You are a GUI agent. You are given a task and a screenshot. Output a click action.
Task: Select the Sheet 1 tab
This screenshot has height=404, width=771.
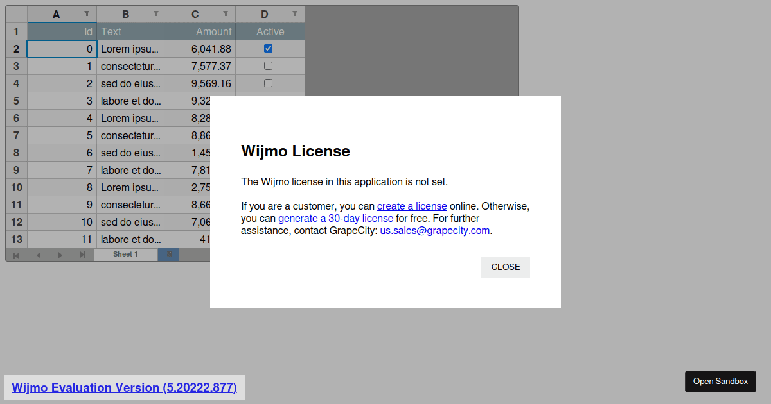point(126,255)
